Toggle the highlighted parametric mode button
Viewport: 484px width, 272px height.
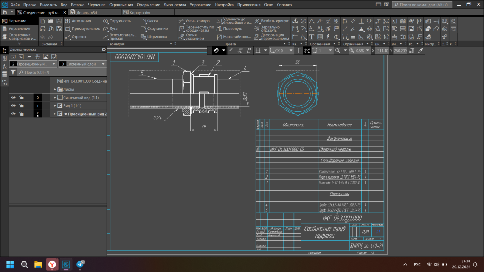[x=307, y=50]
